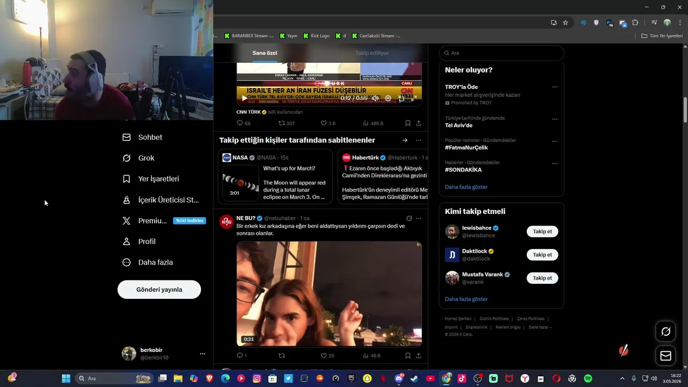Open arrow next to pinned posts heading
The height and width of the screenshot is (387, 688).
point(405,140)
